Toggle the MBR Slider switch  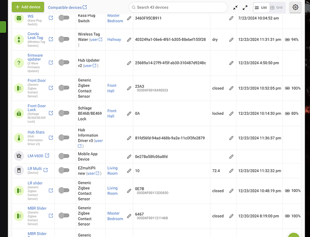tap(64, 216)
